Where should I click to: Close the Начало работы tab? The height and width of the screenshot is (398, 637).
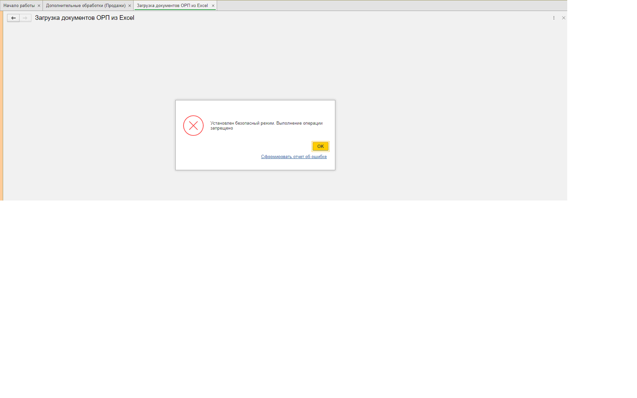click(x=39, y=6)
